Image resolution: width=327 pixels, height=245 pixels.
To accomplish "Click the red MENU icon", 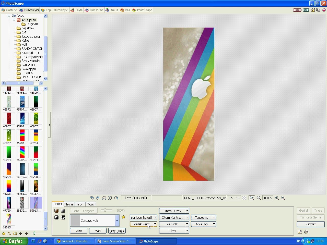I will (x=297, y=10).
